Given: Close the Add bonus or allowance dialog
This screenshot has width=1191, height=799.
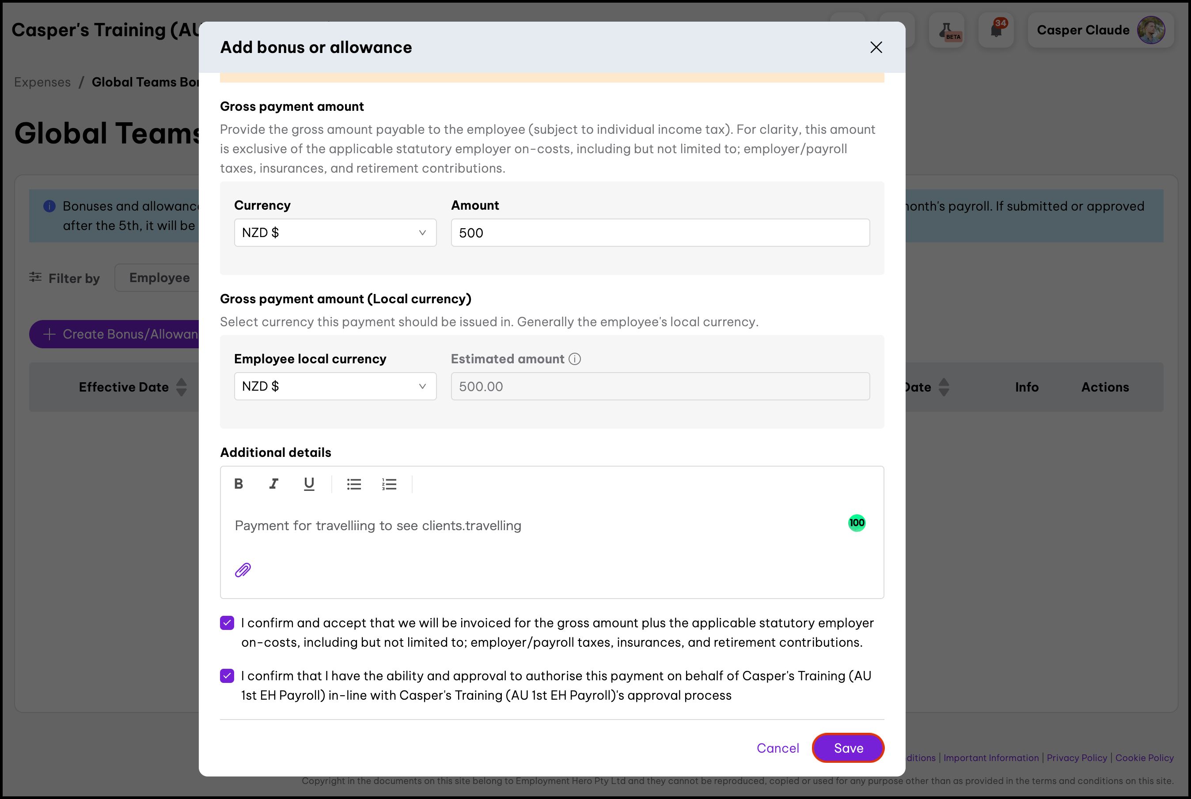Looking at the screenshot, I should coord(876,47).
